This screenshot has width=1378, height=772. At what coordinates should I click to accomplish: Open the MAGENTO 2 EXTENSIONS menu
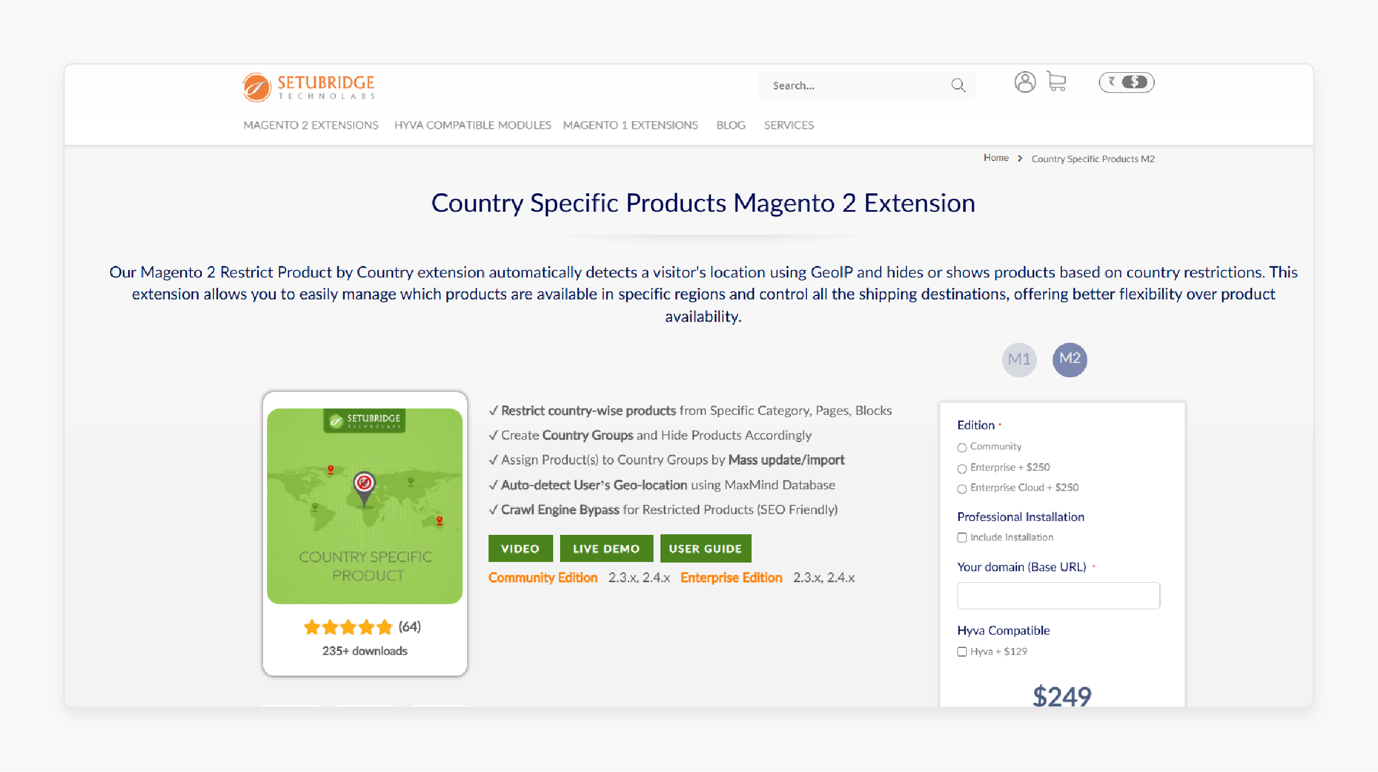[310, 124]
